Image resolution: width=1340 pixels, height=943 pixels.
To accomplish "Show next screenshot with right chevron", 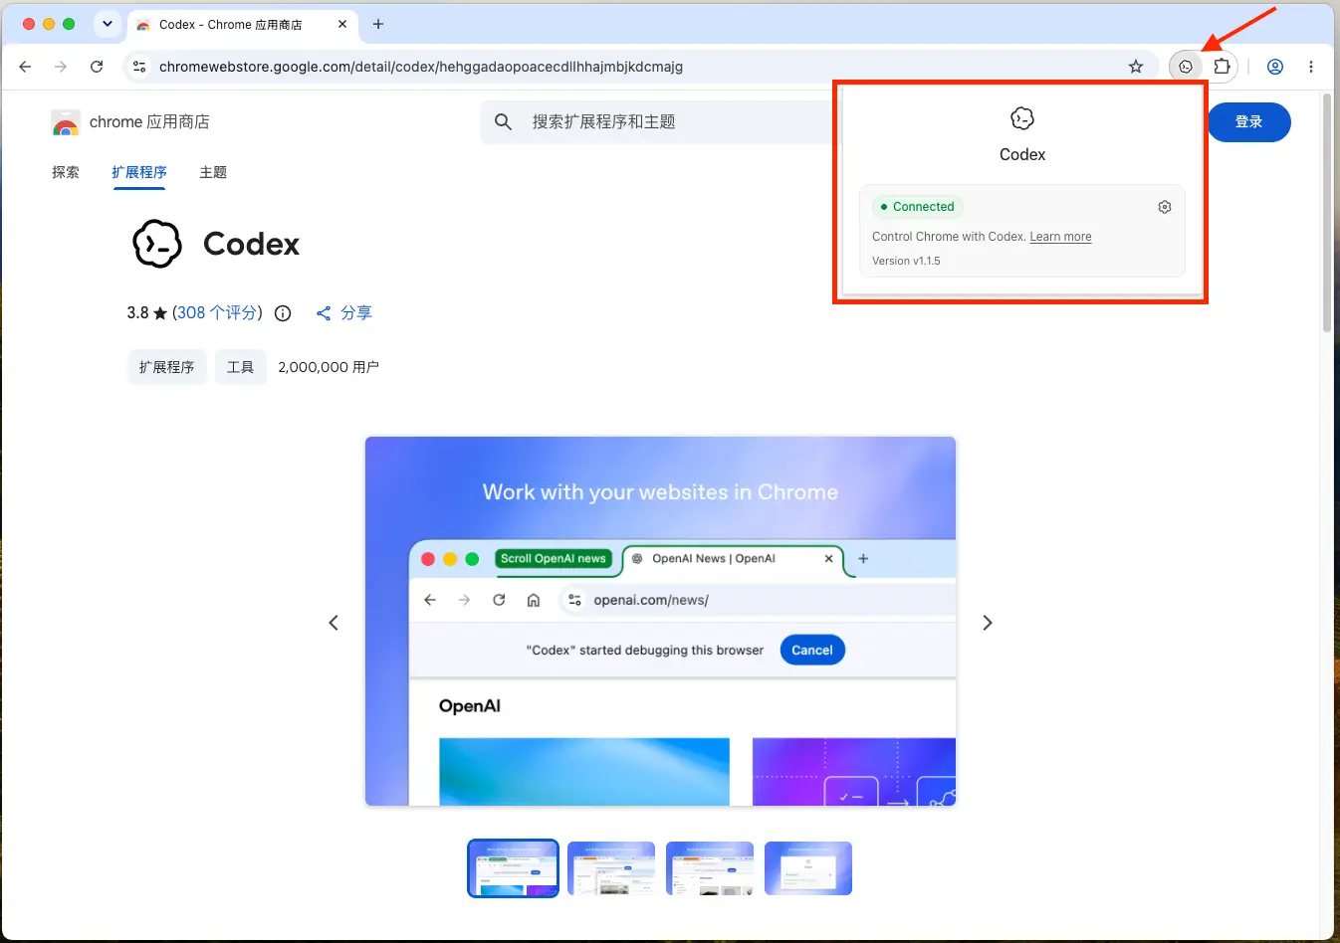I will [x=988, y=623].
